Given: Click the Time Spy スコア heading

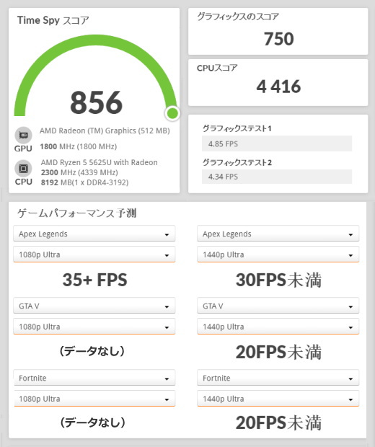Looking at the screenshot, I should (x=53, y=20).
